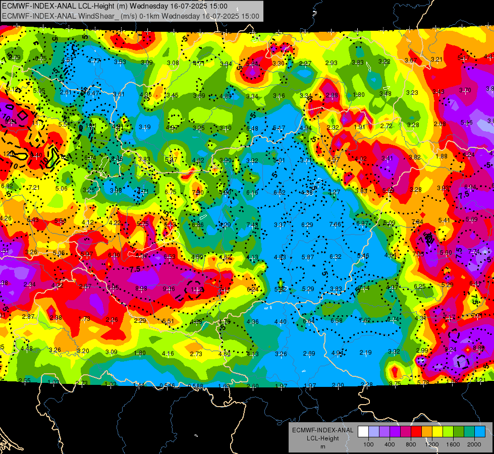The height and width of the screenshot is (454, 494).
Task: Click the 0.588 value at bottom edge
Action: [196, 386]
